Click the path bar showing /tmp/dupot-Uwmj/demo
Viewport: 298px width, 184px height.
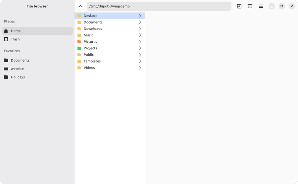(159, 6)
